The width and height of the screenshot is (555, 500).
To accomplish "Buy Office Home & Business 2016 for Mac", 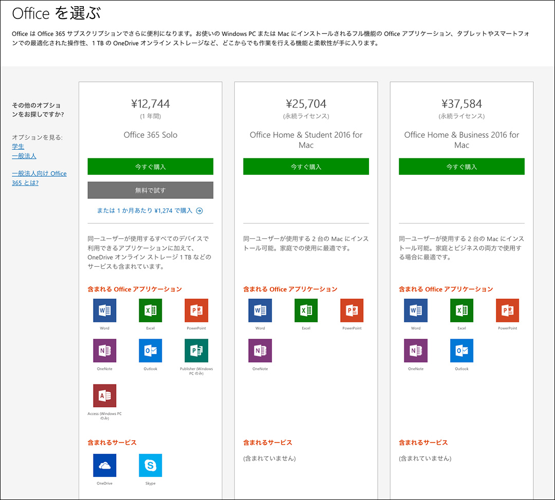I will tap(461, 166).
